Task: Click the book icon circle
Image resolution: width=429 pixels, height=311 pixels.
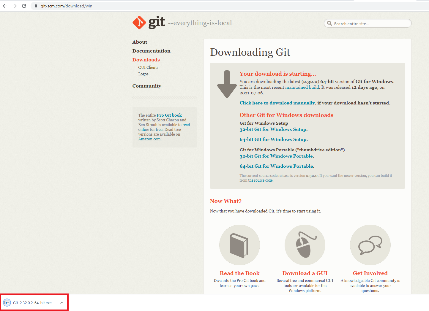Action: (239, 245)
